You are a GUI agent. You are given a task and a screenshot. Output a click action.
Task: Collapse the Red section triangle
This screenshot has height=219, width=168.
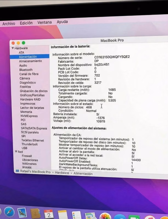16,152
